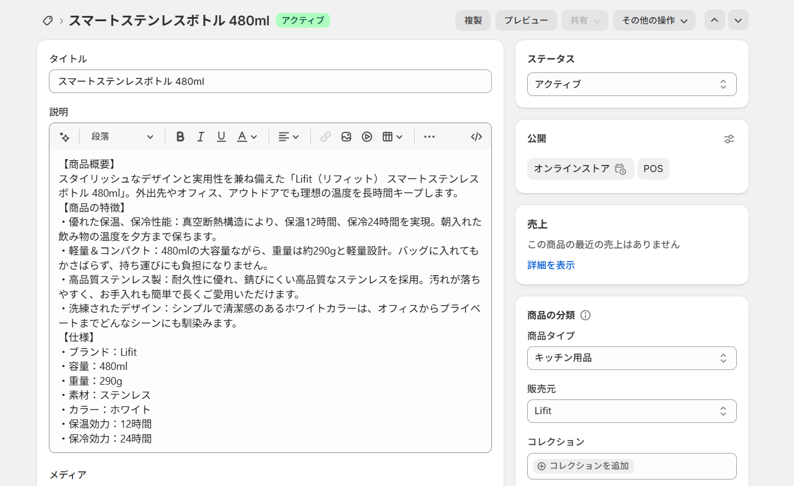Click the ・保温効力：12時間 line

(x=105, y=424)
